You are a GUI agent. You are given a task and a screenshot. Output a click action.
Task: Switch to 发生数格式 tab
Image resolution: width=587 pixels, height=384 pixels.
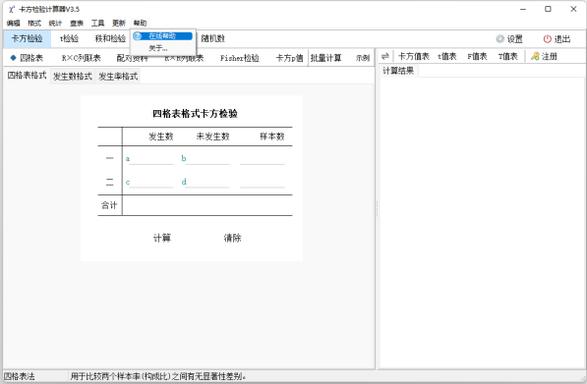coord(73,77)
